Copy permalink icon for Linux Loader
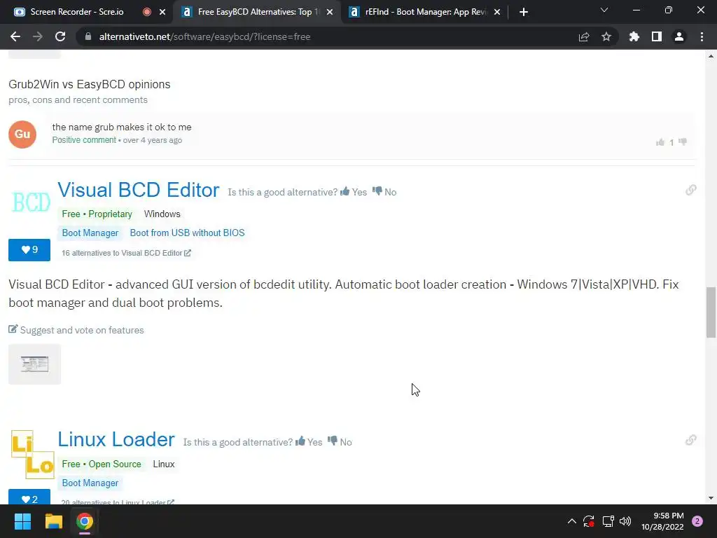The image size is (717, 538). (691, 440)
